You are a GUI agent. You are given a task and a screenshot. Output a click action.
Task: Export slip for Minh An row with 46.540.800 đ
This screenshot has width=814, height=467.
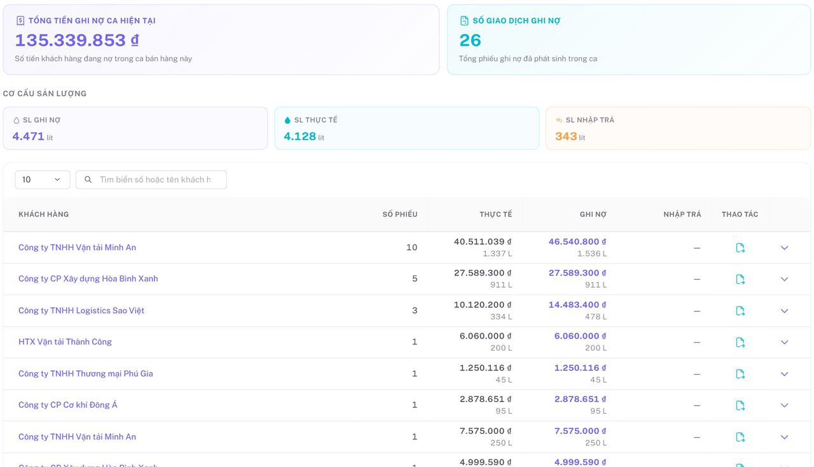[740, 247]
